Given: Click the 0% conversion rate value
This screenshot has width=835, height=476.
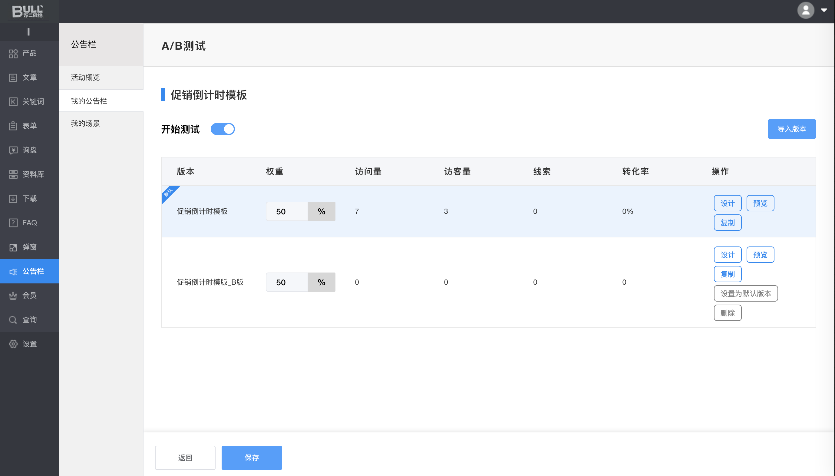Looking at the screenshot, I should (x=628, y=212).
